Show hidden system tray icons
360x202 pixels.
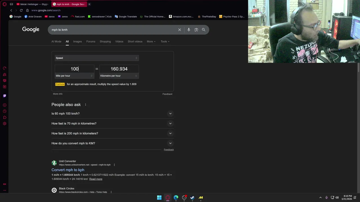pos(320,198)
